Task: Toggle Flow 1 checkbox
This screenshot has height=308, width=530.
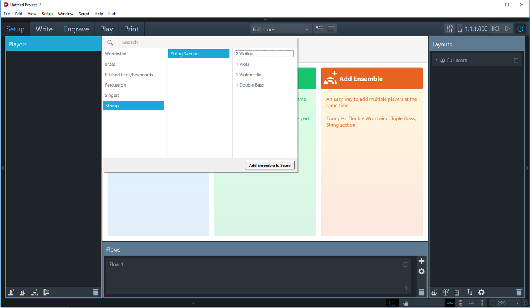Action: coord(405,265)
